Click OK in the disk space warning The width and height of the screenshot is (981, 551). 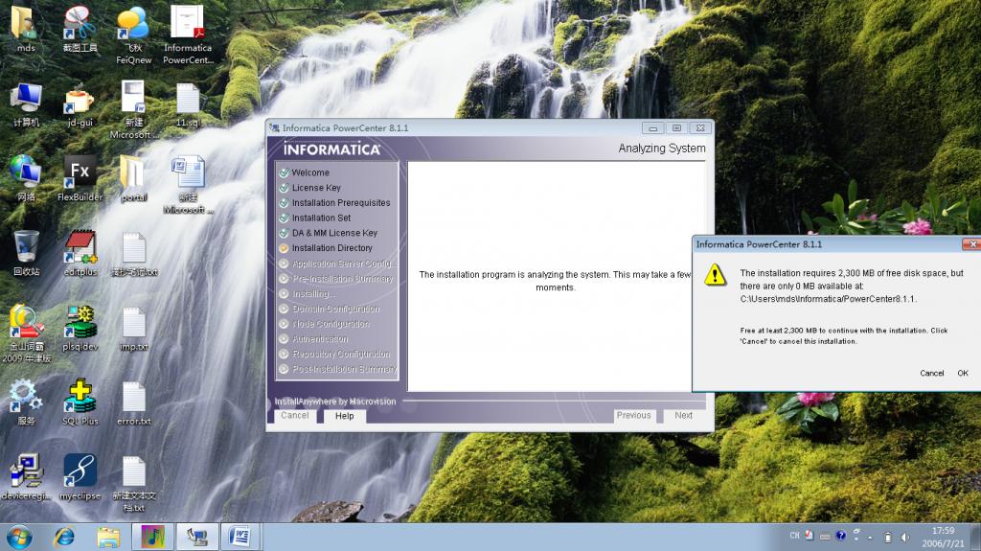(x=962, y=373)
